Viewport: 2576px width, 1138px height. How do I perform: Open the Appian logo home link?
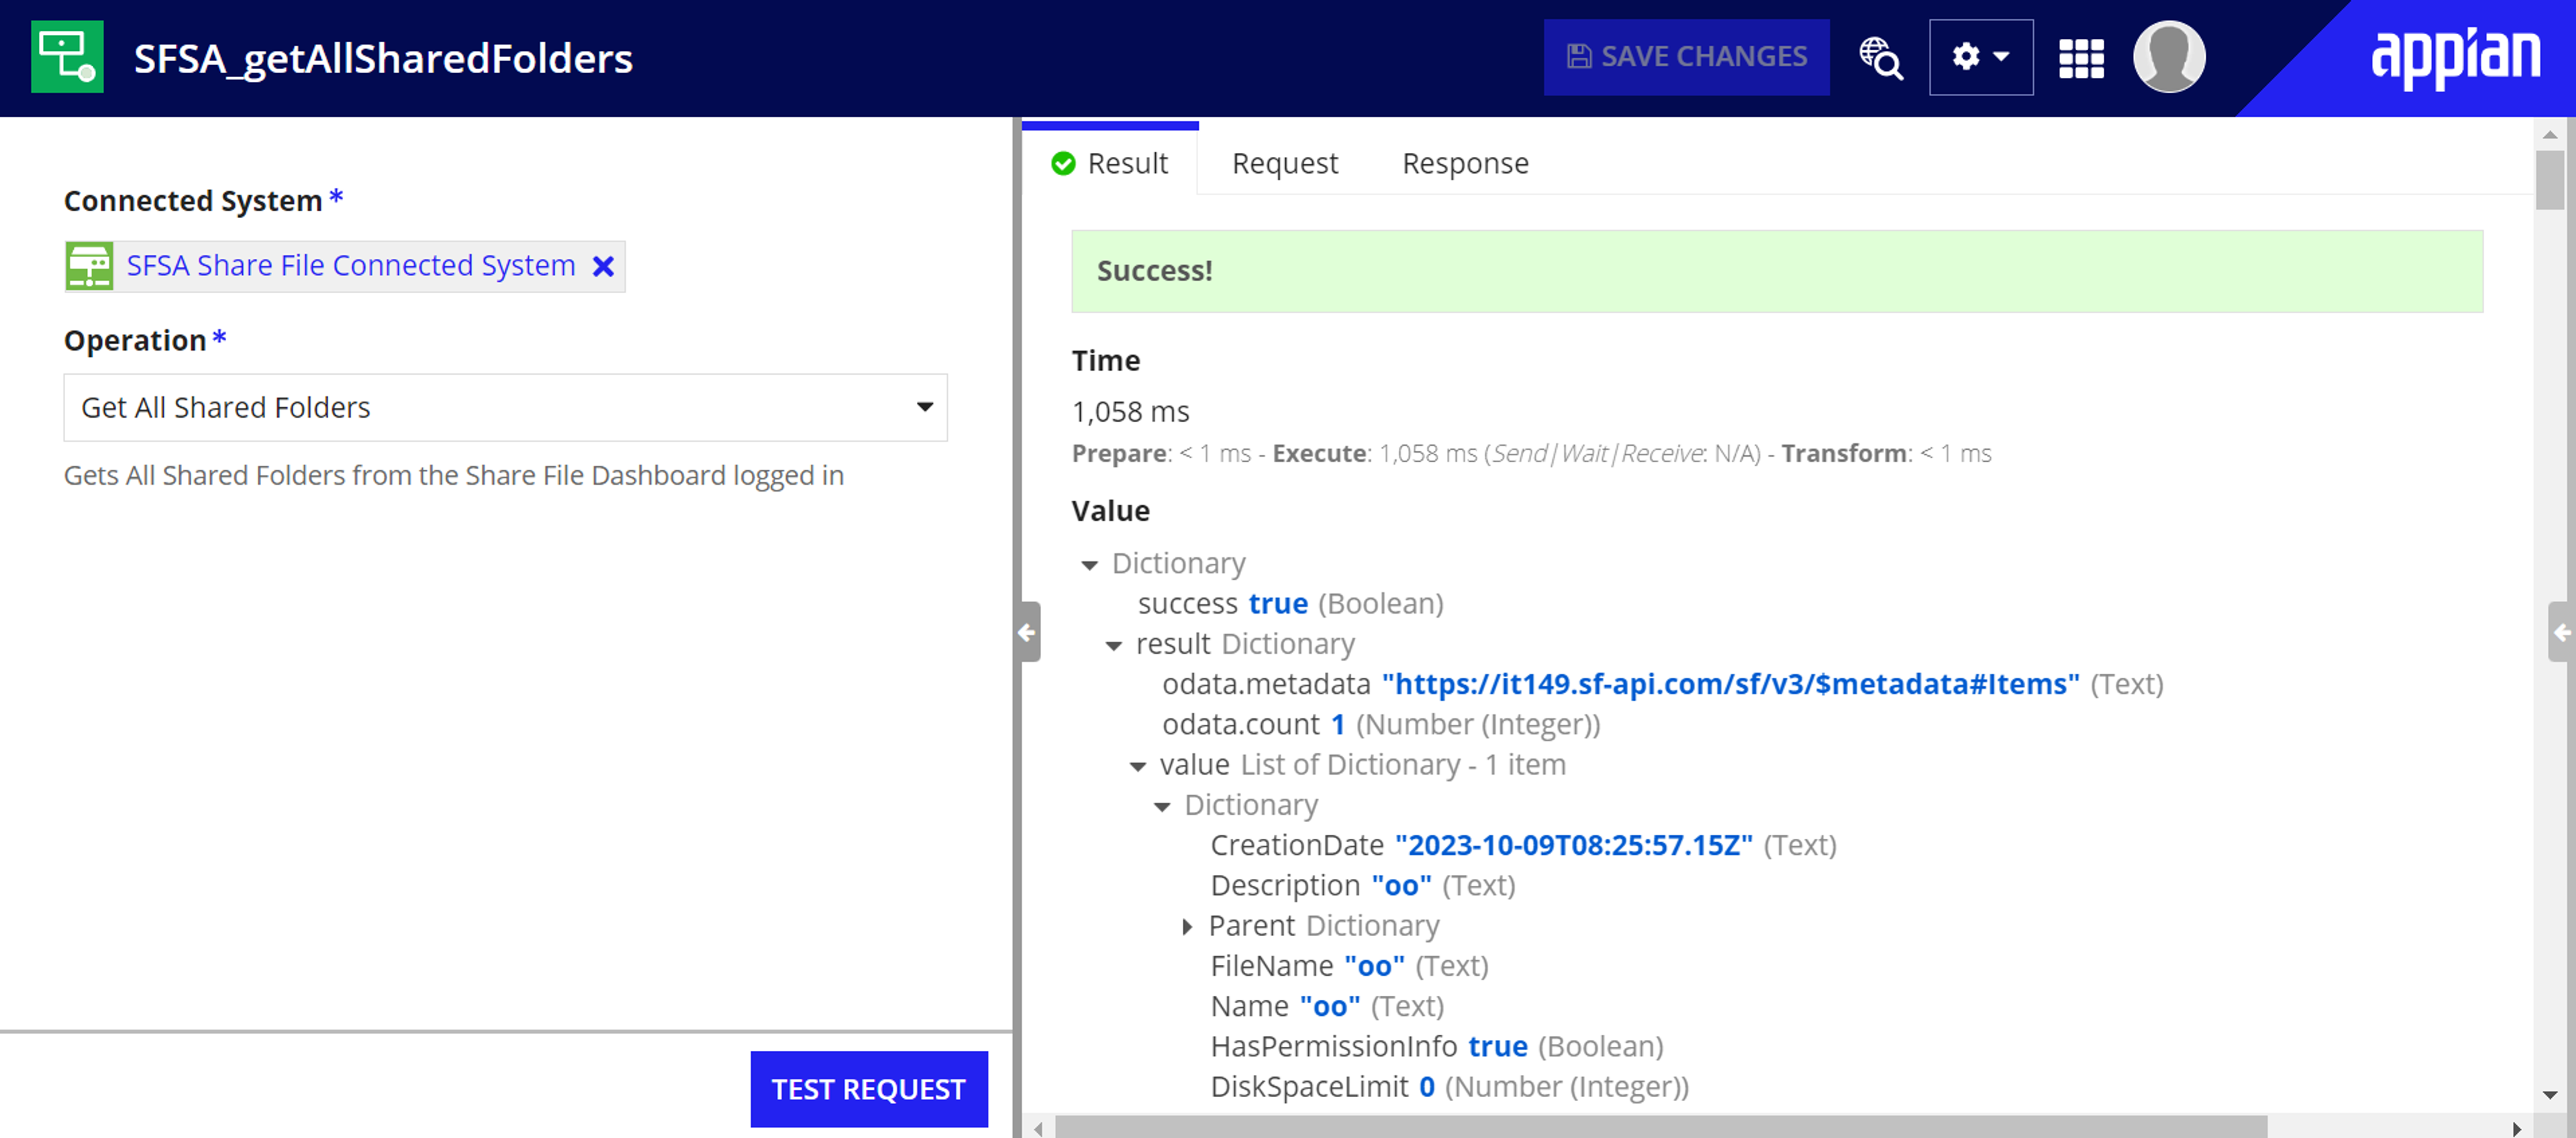pyautogui.click(x=2455, y=57)
